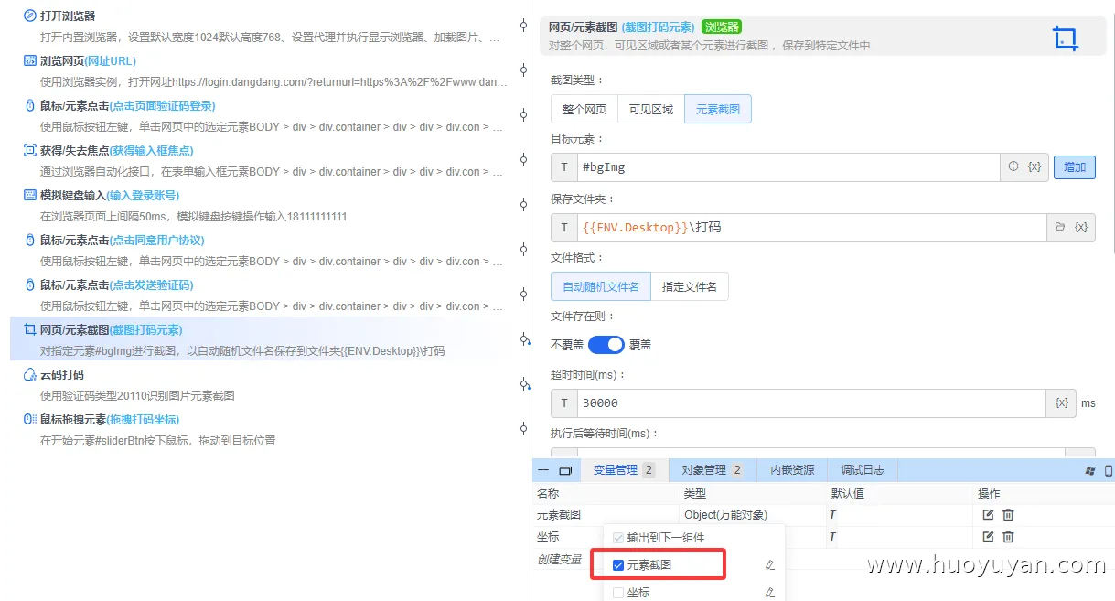Click the 浏览网页 step browser icon
The image size is (1115, 601).
30,60
